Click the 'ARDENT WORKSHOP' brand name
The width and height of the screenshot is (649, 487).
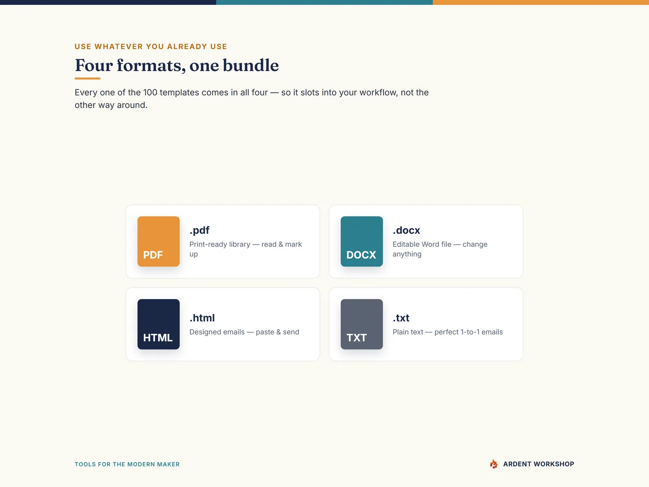(539, 464)
